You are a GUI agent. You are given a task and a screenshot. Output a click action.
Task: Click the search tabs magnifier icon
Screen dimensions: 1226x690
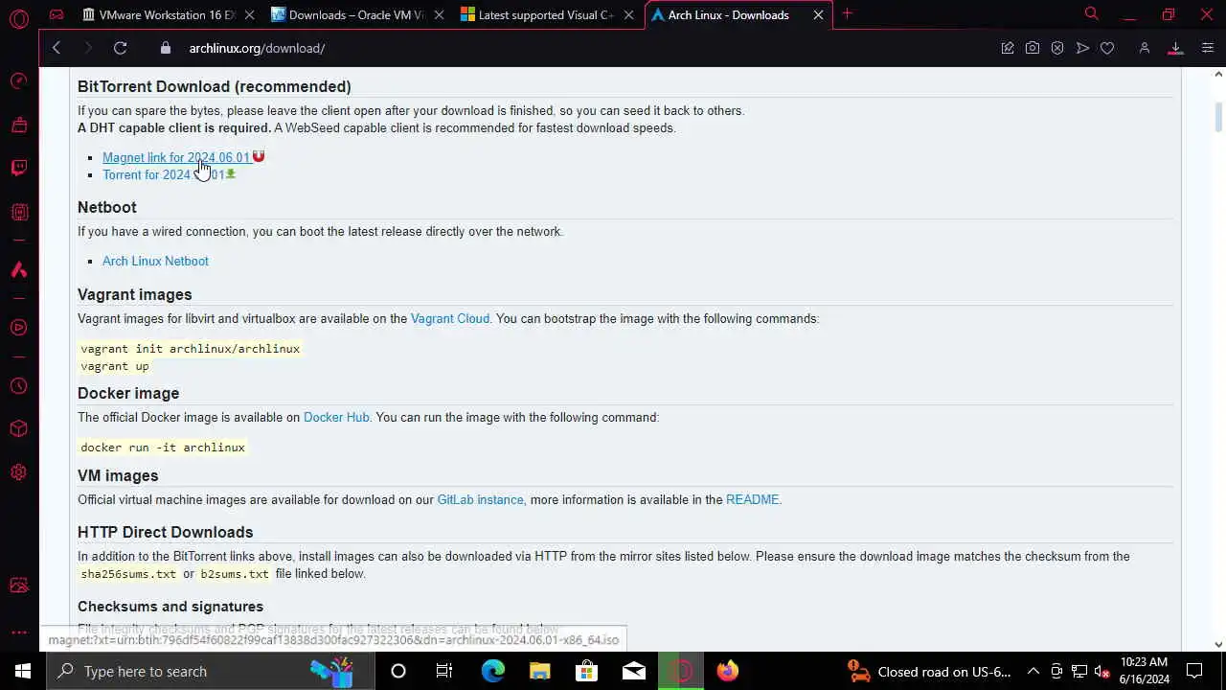pos(1091,14)
